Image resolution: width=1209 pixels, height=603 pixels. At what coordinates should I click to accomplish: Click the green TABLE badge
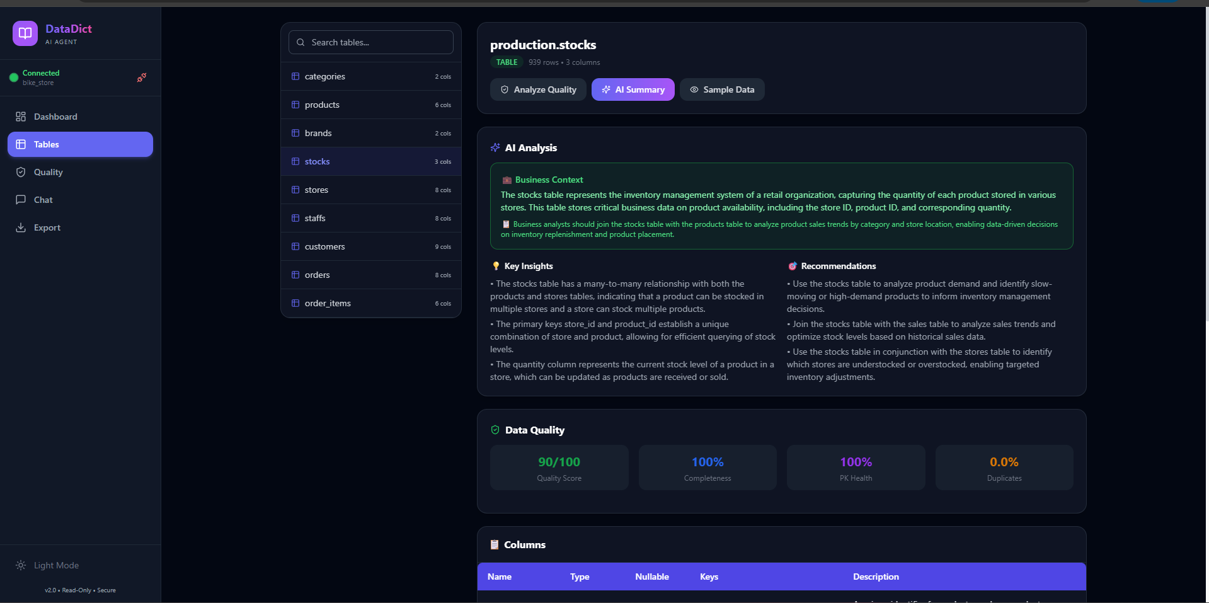point(507,62)
